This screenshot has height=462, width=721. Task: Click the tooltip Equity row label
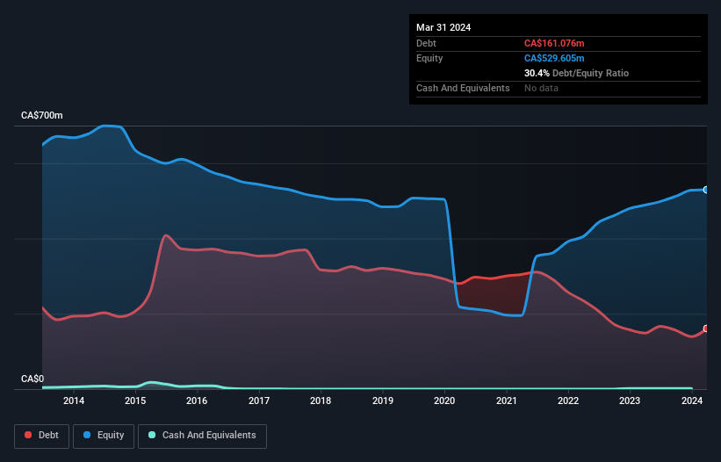tap(429, 58)
